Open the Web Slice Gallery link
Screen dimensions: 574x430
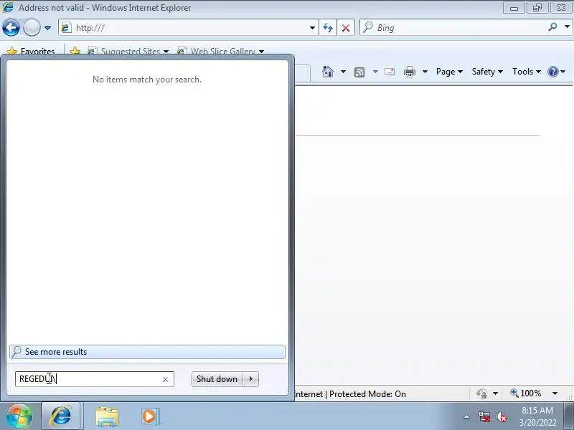(220, 51)
